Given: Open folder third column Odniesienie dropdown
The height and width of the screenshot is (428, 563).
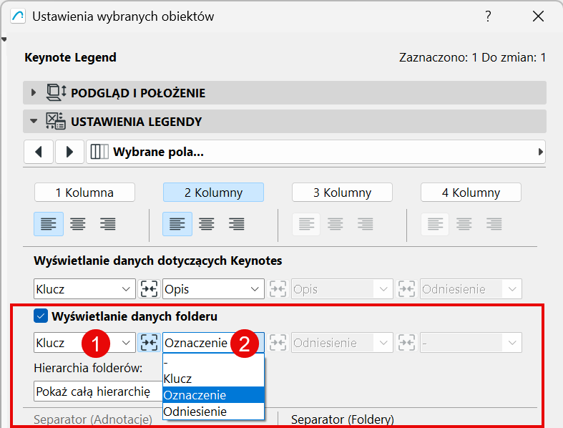Looking at the screenshot, I should [x=342, y=343].
